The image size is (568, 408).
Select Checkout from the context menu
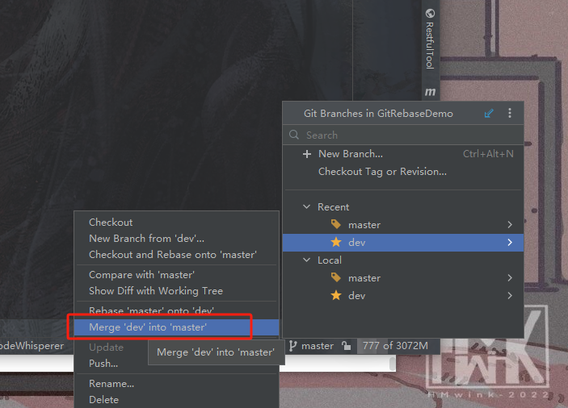(x=111, y=223)
